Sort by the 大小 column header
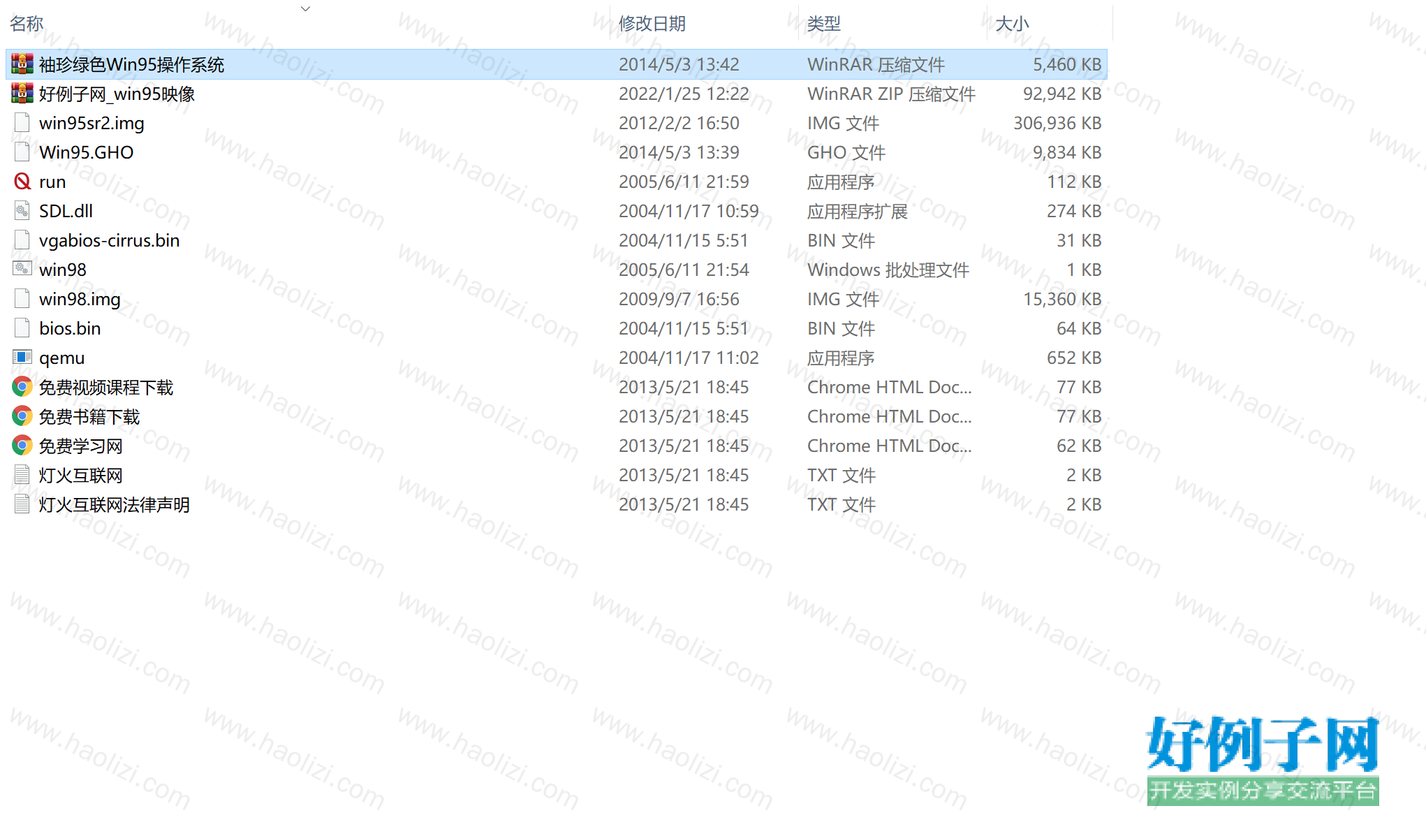The height and width of the screenshot is (813, 1426). tap(1013, 24)
